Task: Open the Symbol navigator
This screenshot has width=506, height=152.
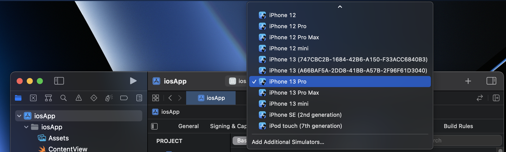Action: point(48,98)
